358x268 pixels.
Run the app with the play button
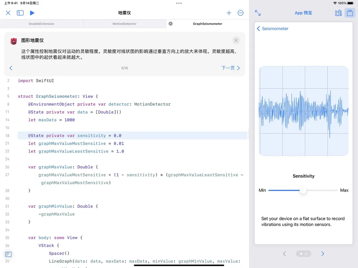[32, 13]
